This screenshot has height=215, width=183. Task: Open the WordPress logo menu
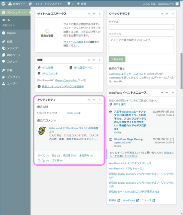click(3, 4)
